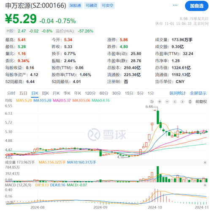Toggle the candlestick style icon
The width and height of the screenshot is (211, 212).
point(190,102)
